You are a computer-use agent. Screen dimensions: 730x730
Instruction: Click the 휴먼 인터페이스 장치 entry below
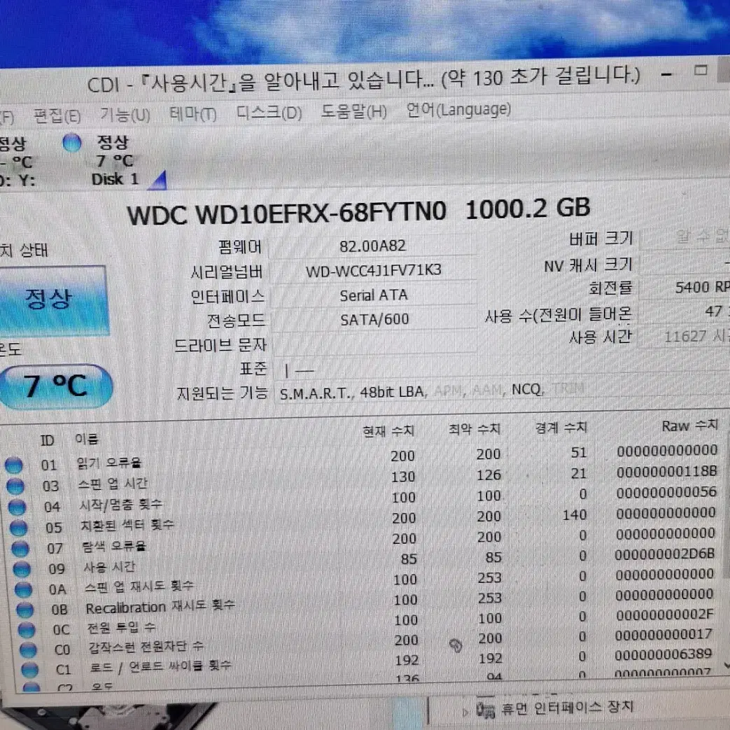click(567, 708)
